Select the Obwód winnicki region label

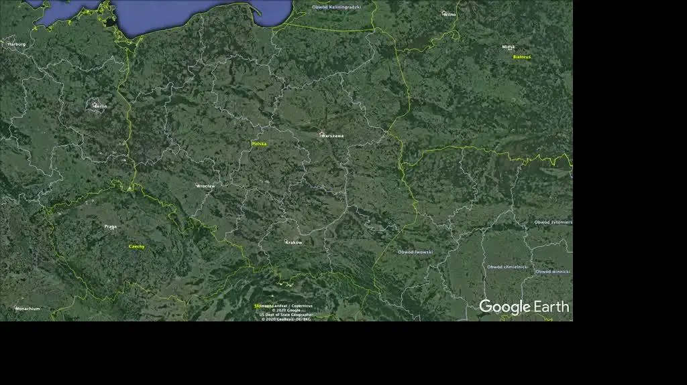coord(553,272)
